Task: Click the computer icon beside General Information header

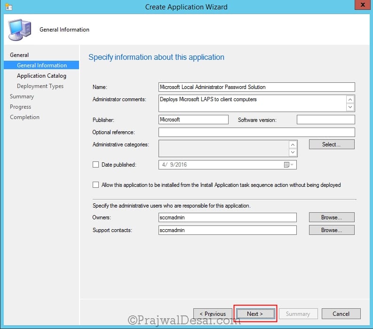Action: tap(20, 30)
